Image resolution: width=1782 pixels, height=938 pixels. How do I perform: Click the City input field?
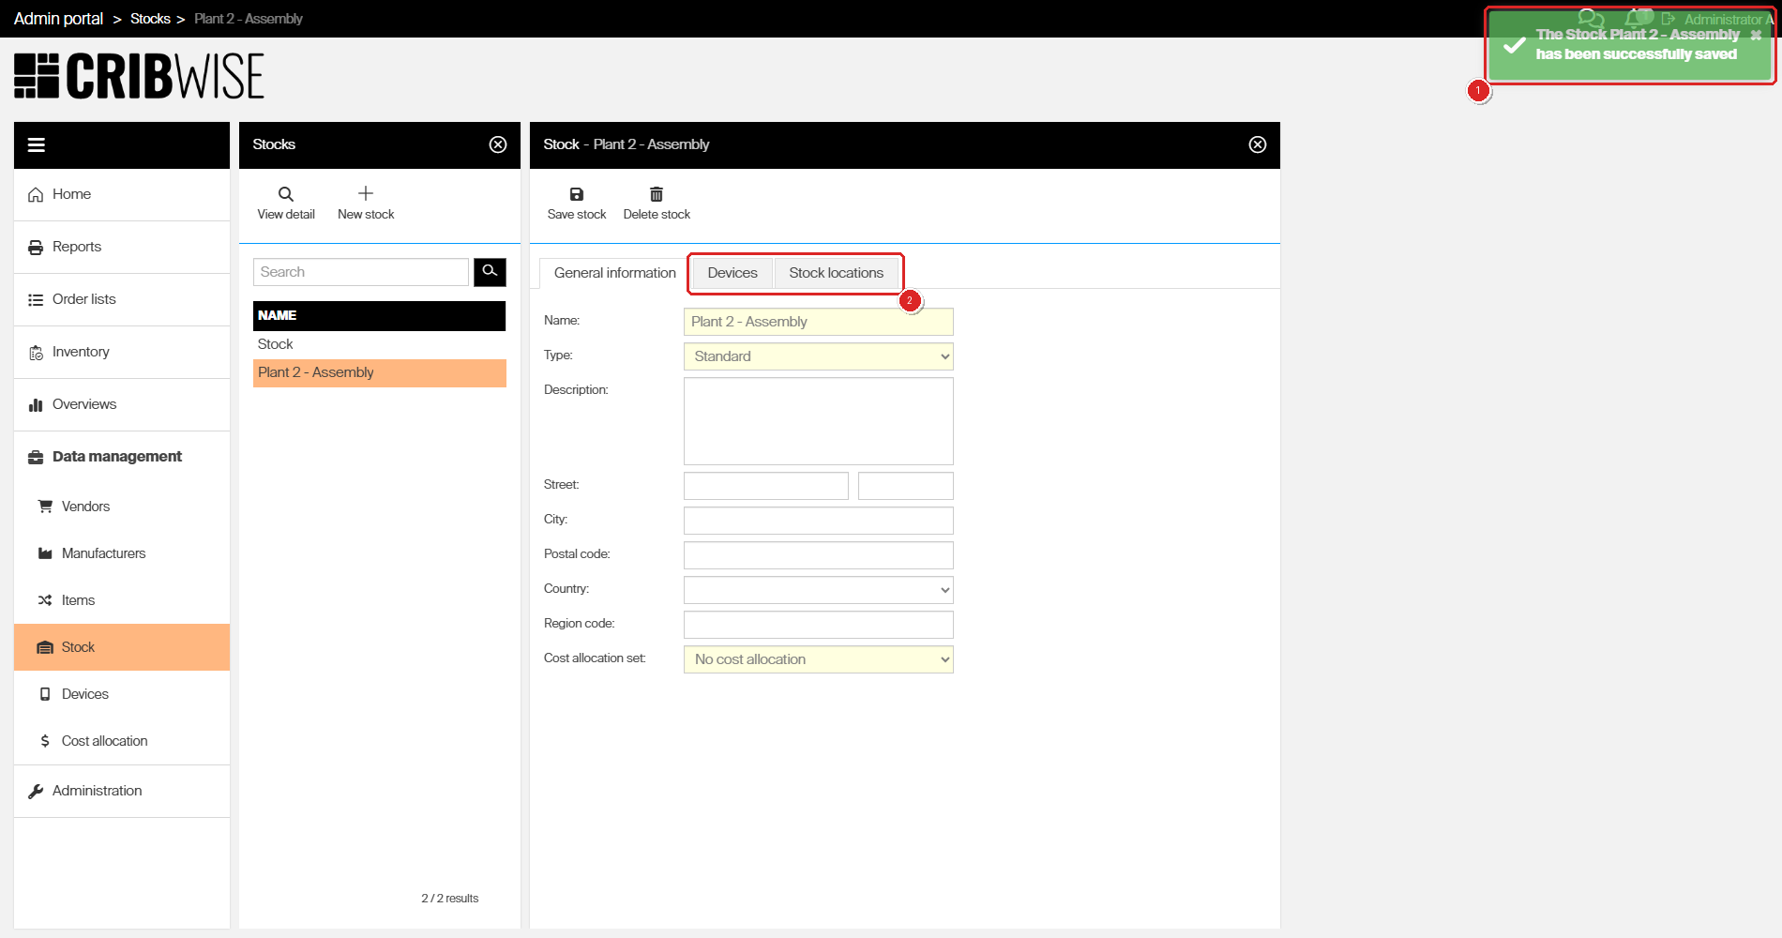819,521
